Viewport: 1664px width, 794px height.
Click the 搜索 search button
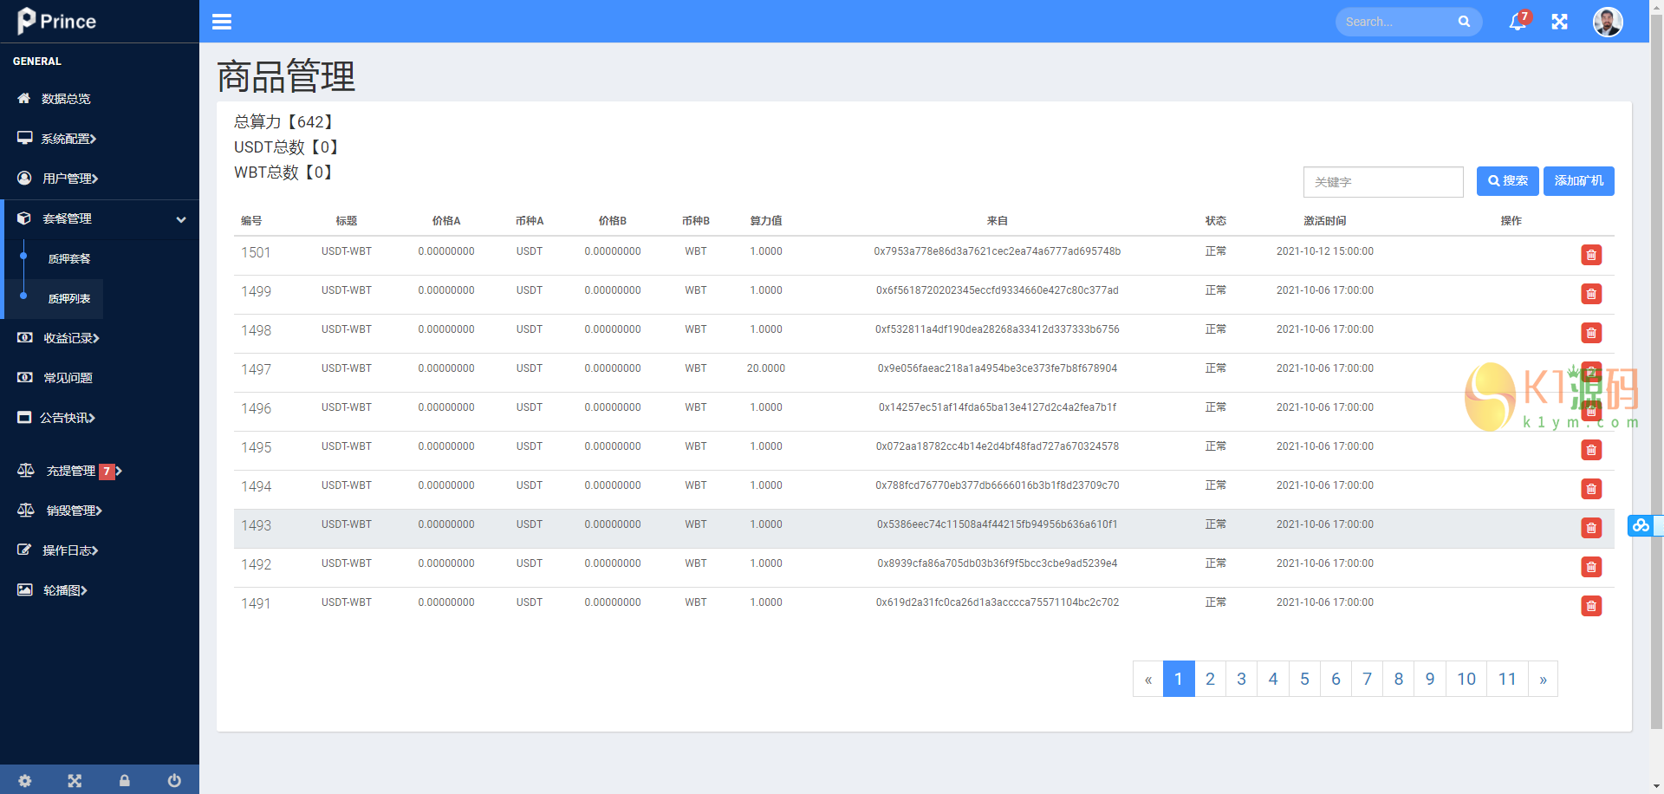coord(1507,181)
